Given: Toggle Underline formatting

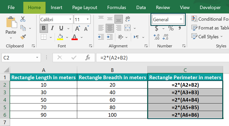Looking at the screenshot, I should (x=61, y=28).
